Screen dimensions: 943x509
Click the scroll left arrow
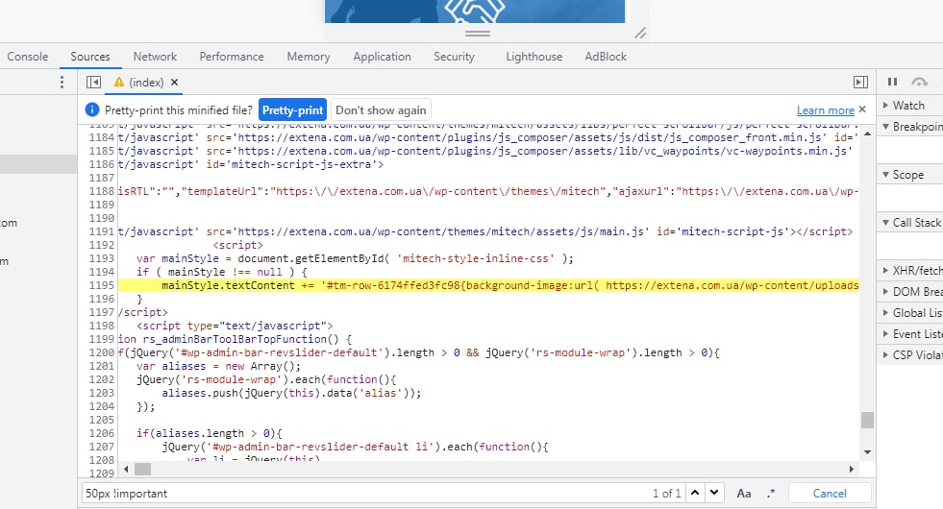pyautogui.click(x=126, y=469)
